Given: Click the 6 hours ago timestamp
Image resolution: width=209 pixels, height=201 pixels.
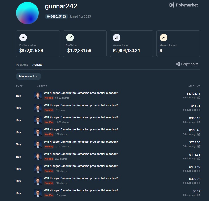Looking at the screenshot, I should click(190, 195).
